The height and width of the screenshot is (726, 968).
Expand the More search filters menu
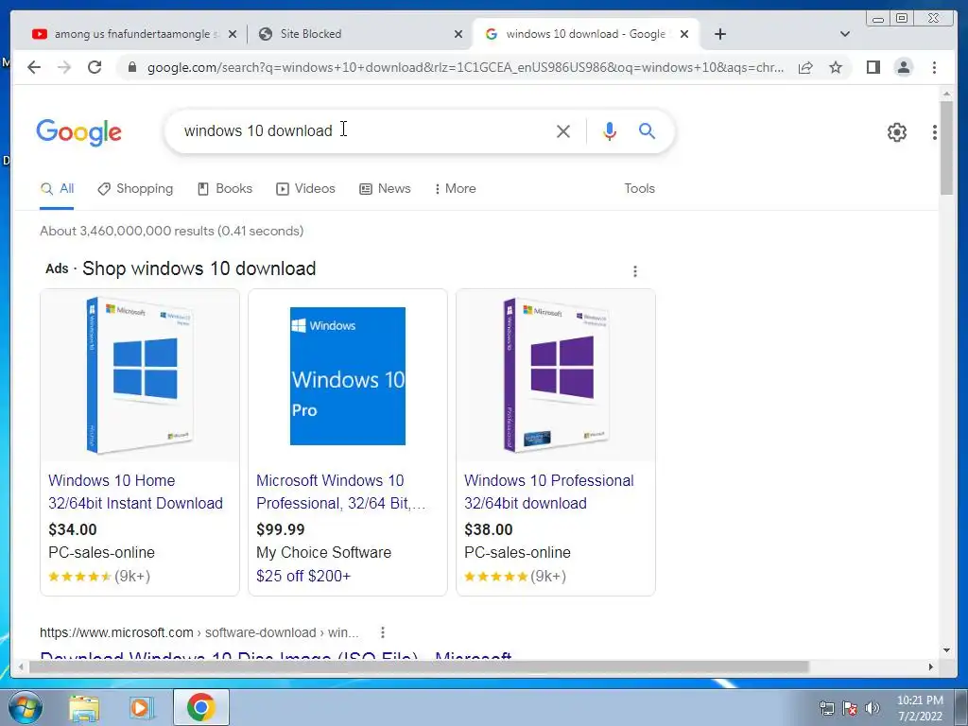(456, 188)
